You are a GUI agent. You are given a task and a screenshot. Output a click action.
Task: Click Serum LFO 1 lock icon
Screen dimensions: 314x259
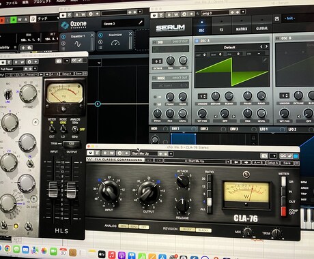(x=253, y=138)
